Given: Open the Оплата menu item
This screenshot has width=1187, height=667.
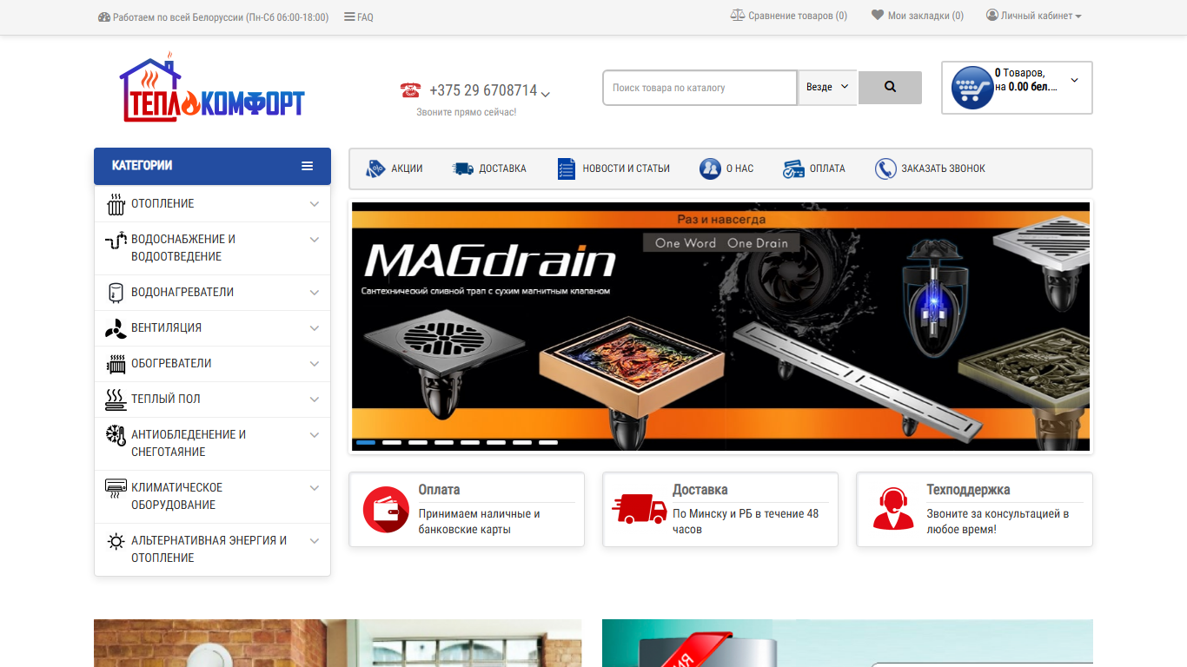Looking at the screenshot, I should tap(813, 168).
